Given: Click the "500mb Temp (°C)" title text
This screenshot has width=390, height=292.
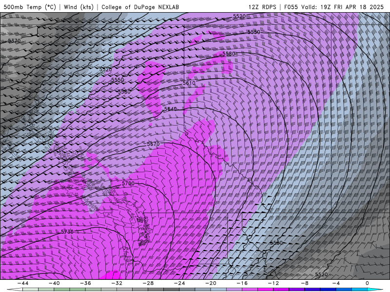Looking at the screenshot, I should coord(30,7).
